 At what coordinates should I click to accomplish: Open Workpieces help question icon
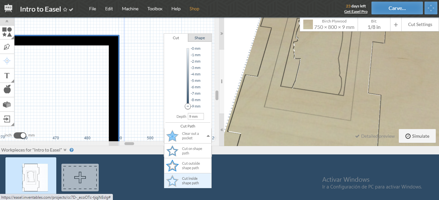pyautogui.click(x=72, y=150)
